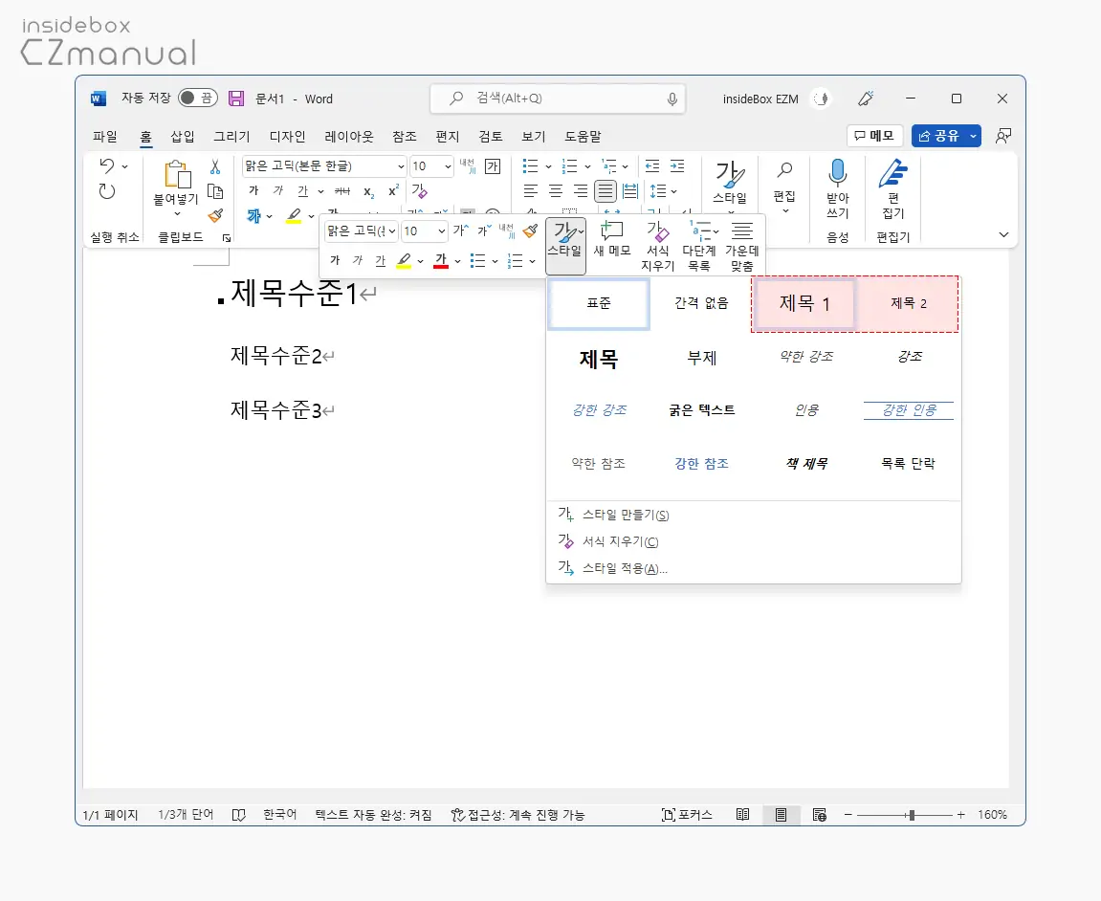Click the Paste clipboard icon
The image size is (1101, 901).
click(x=177, y=175)
